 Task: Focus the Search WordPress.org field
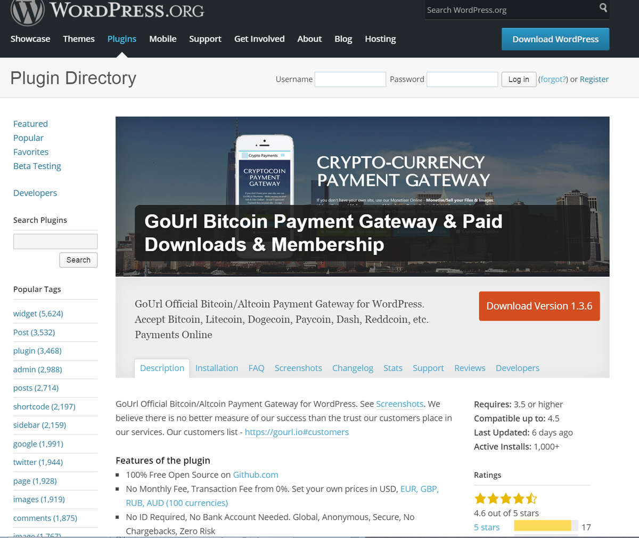pos(511,10)
